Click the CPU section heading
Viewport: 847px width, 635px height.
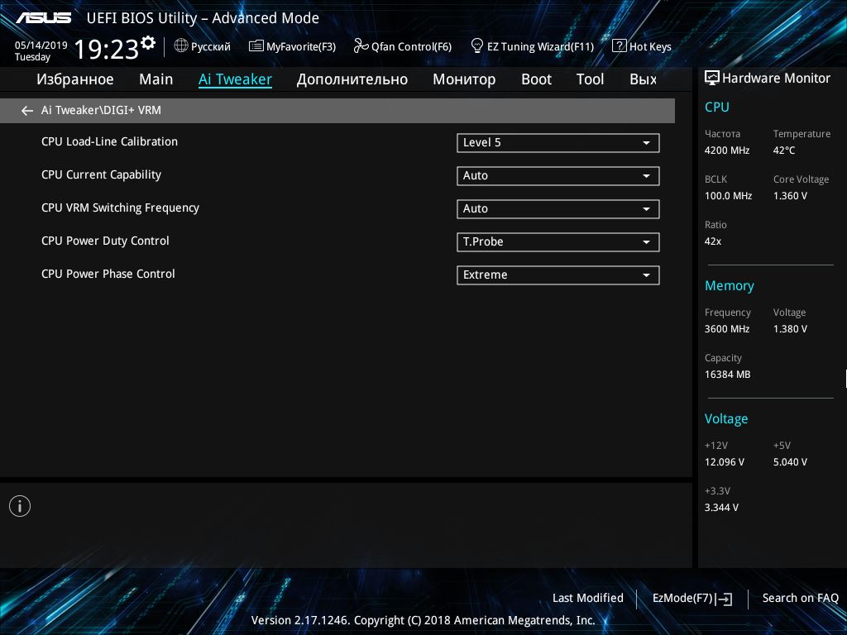[717, 107]
